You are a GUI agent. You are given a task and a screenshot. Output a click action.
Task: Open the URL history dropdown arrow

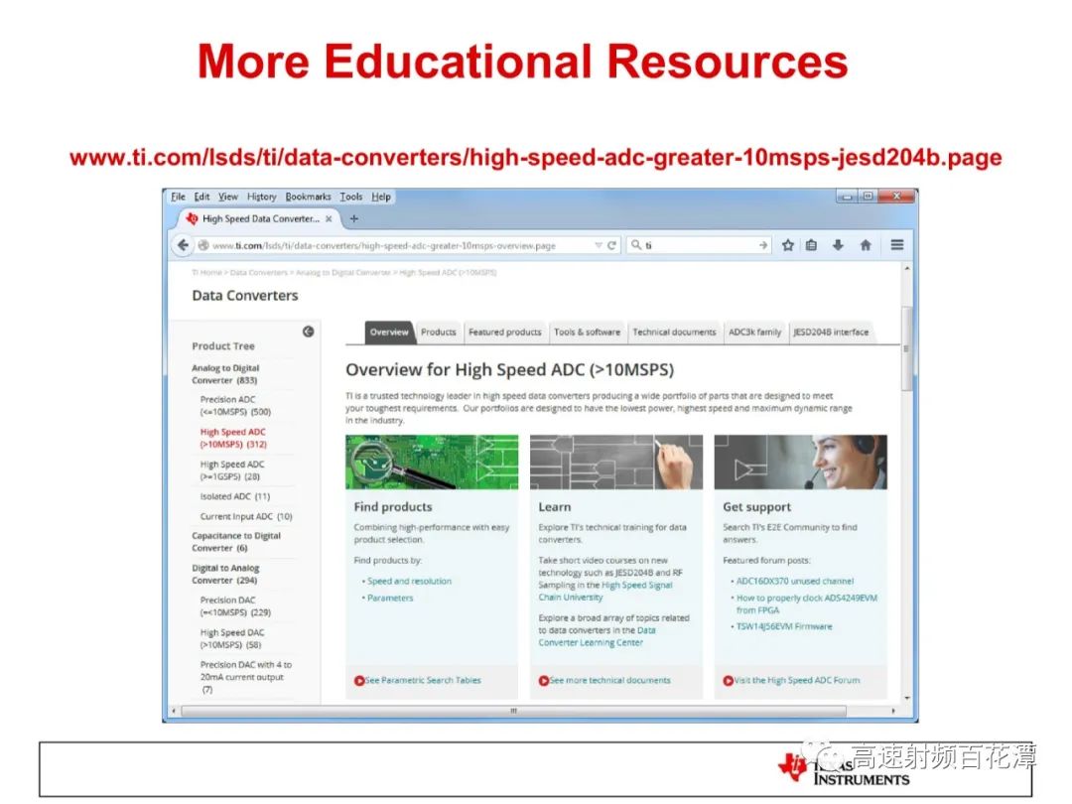click(x=599, y=245)
